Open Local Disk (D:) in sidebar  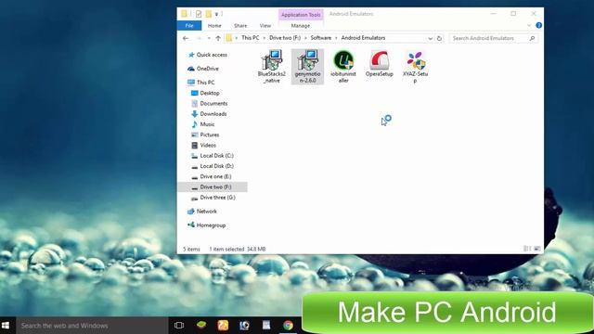(x=213, y=166)
